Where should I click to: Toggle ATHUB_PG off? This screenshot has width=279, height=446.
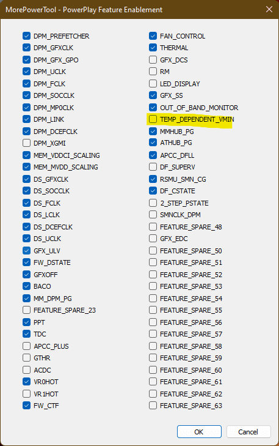153,143
